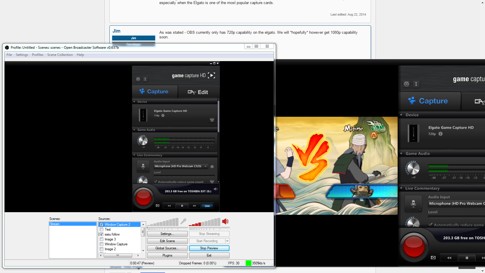The image size is (485, 273).
Task: Open the OBS Help menu
Action: coord(80,55)
